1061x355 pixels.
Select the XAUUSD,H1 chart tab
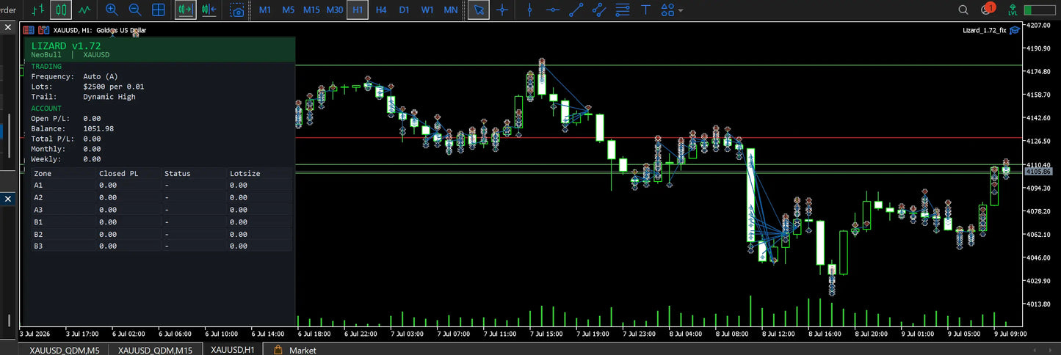[x=233, y=350]
